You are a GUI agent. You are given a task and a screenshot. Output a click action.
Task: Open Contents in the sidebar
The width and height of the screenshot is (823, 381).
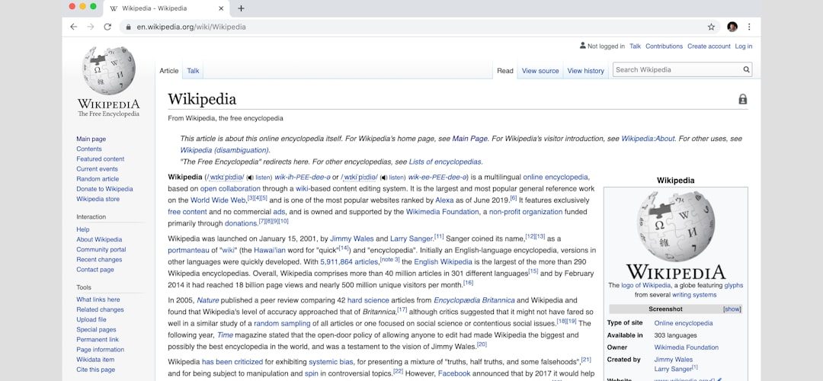[89, 149]
